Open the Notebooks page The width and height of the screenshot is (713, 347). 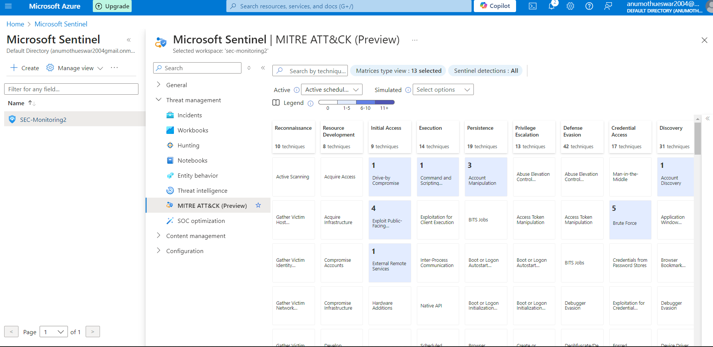tap(192, 160)
